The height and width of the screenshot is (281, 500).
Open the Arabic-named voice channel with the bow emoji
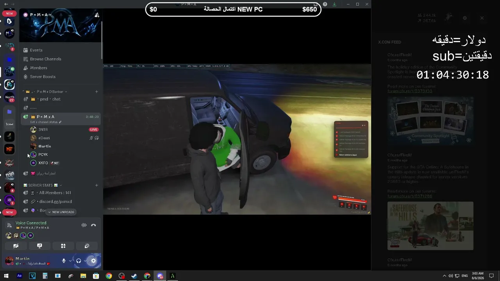61,173
